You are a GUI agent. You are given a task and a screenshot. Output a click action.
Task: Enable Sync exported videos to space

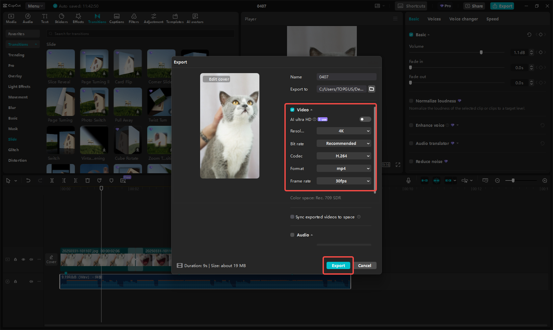click(x=292, y=217)
